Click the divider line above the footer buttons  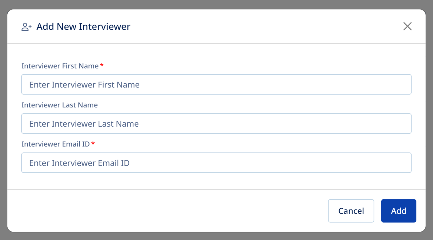coord(216,189)
